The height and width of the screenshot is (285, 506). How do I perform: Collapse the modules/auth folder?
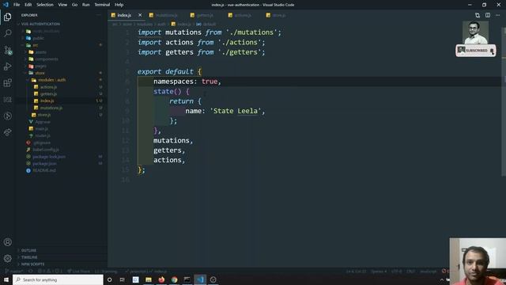(51, 80)
